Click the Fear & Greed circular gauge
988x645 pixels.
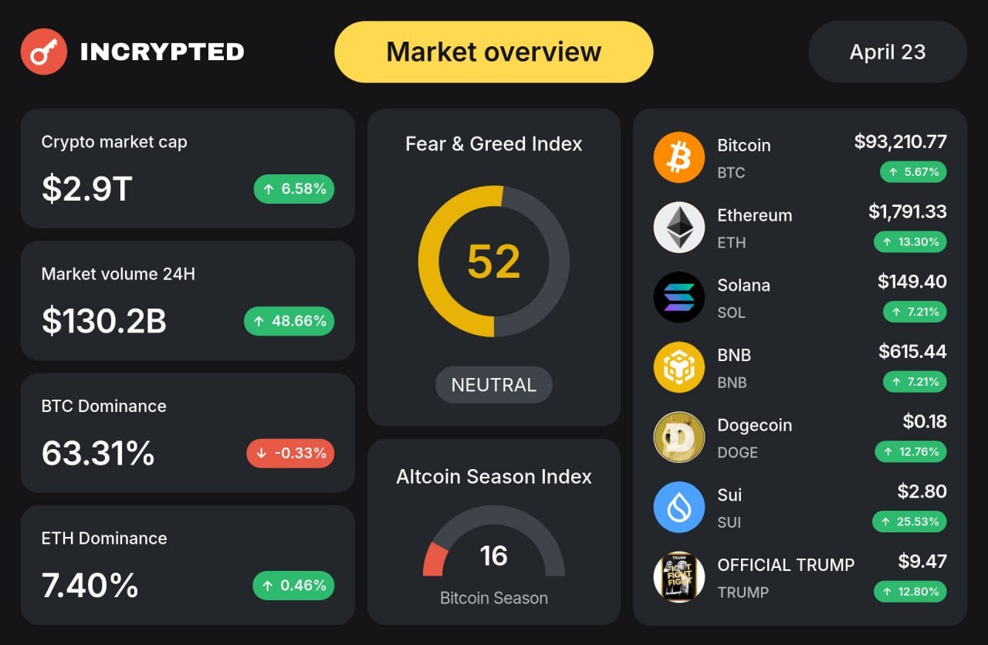[494, 262]
